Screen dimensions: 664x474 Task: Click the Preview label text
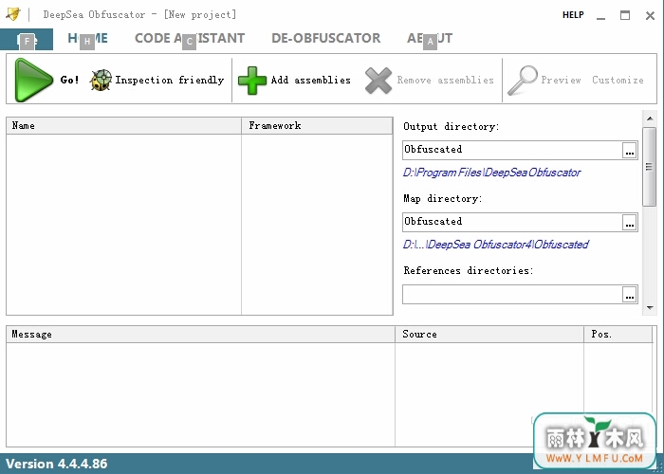coord(561,80)
